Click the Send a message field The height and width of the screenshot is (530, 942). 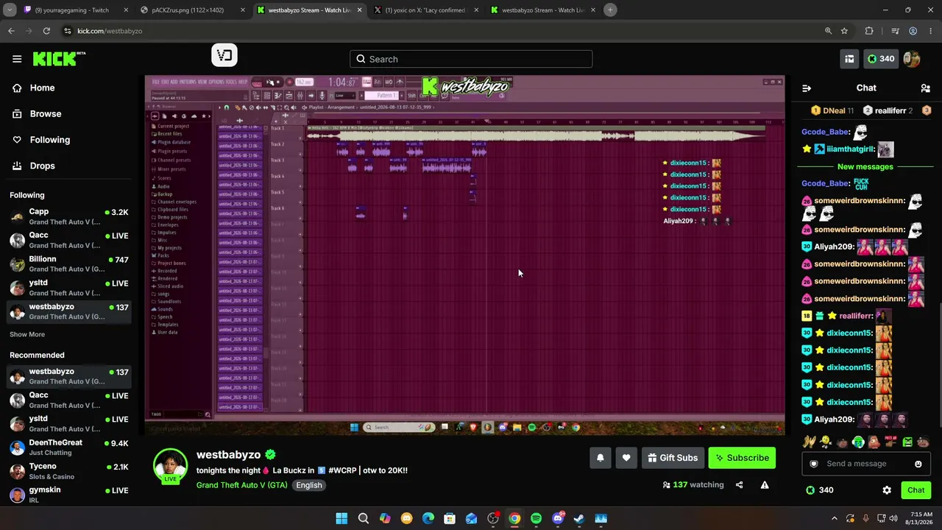(x=866, y=464)
